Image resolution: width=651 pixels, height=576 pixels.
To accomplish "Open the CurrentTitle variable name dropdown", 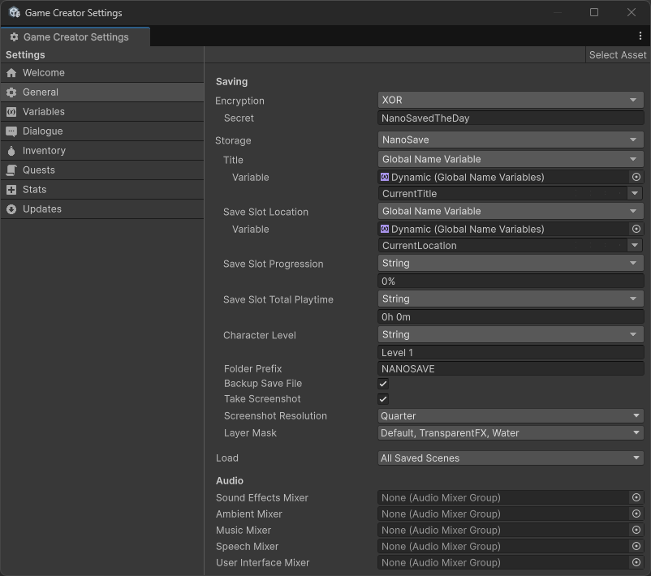I will (x=511, y=194).
